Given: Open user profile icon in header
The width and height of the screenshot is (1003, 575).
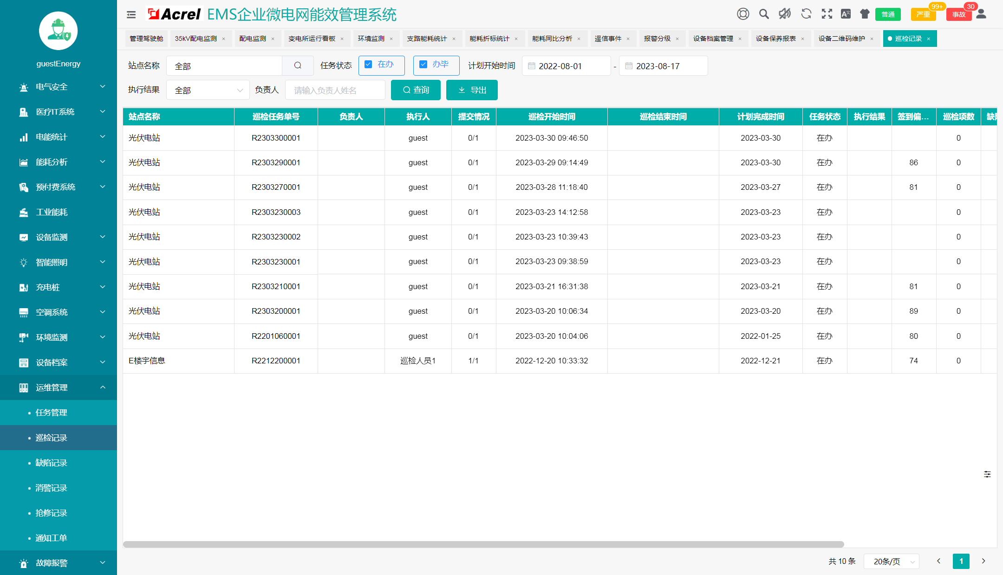Looking at the screenshot, I should click(981, 14).
